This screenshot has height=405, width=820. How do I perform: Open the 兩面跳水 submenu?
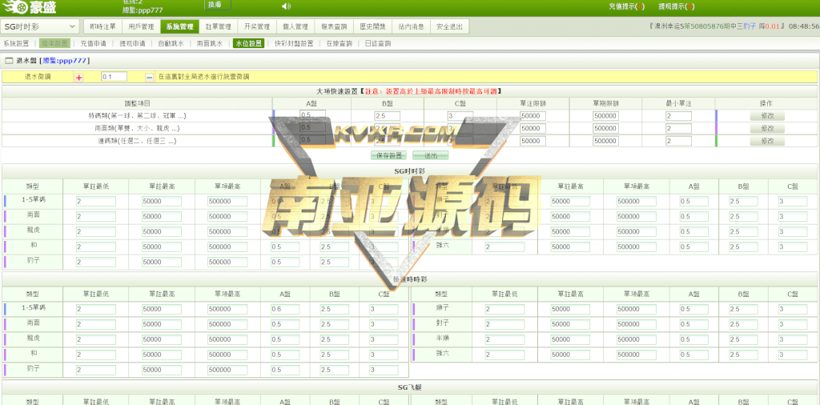210,43
